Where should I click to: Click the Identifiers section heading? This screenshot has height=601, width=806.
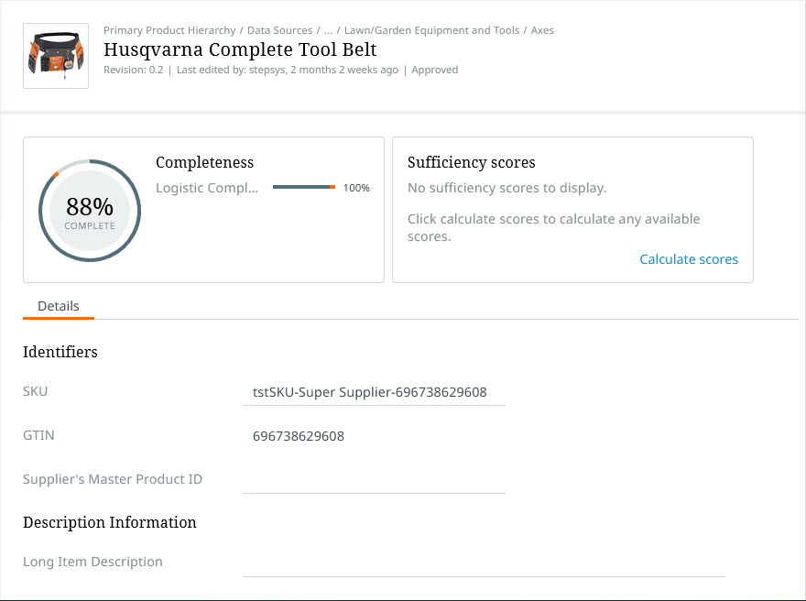click(60, 352)
